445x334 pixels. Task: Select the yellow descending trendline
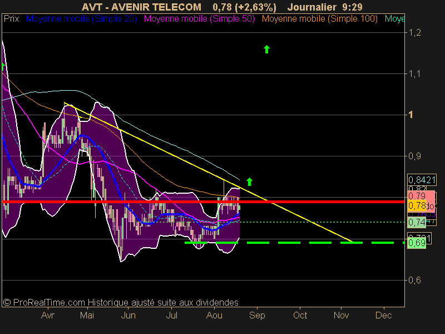point(208,173)
